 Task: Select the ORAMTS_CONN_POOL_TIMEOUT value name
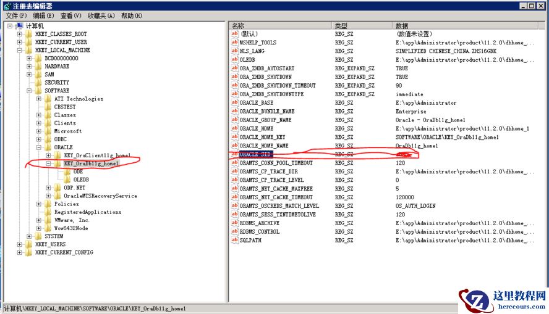click(x=276, y=163)
